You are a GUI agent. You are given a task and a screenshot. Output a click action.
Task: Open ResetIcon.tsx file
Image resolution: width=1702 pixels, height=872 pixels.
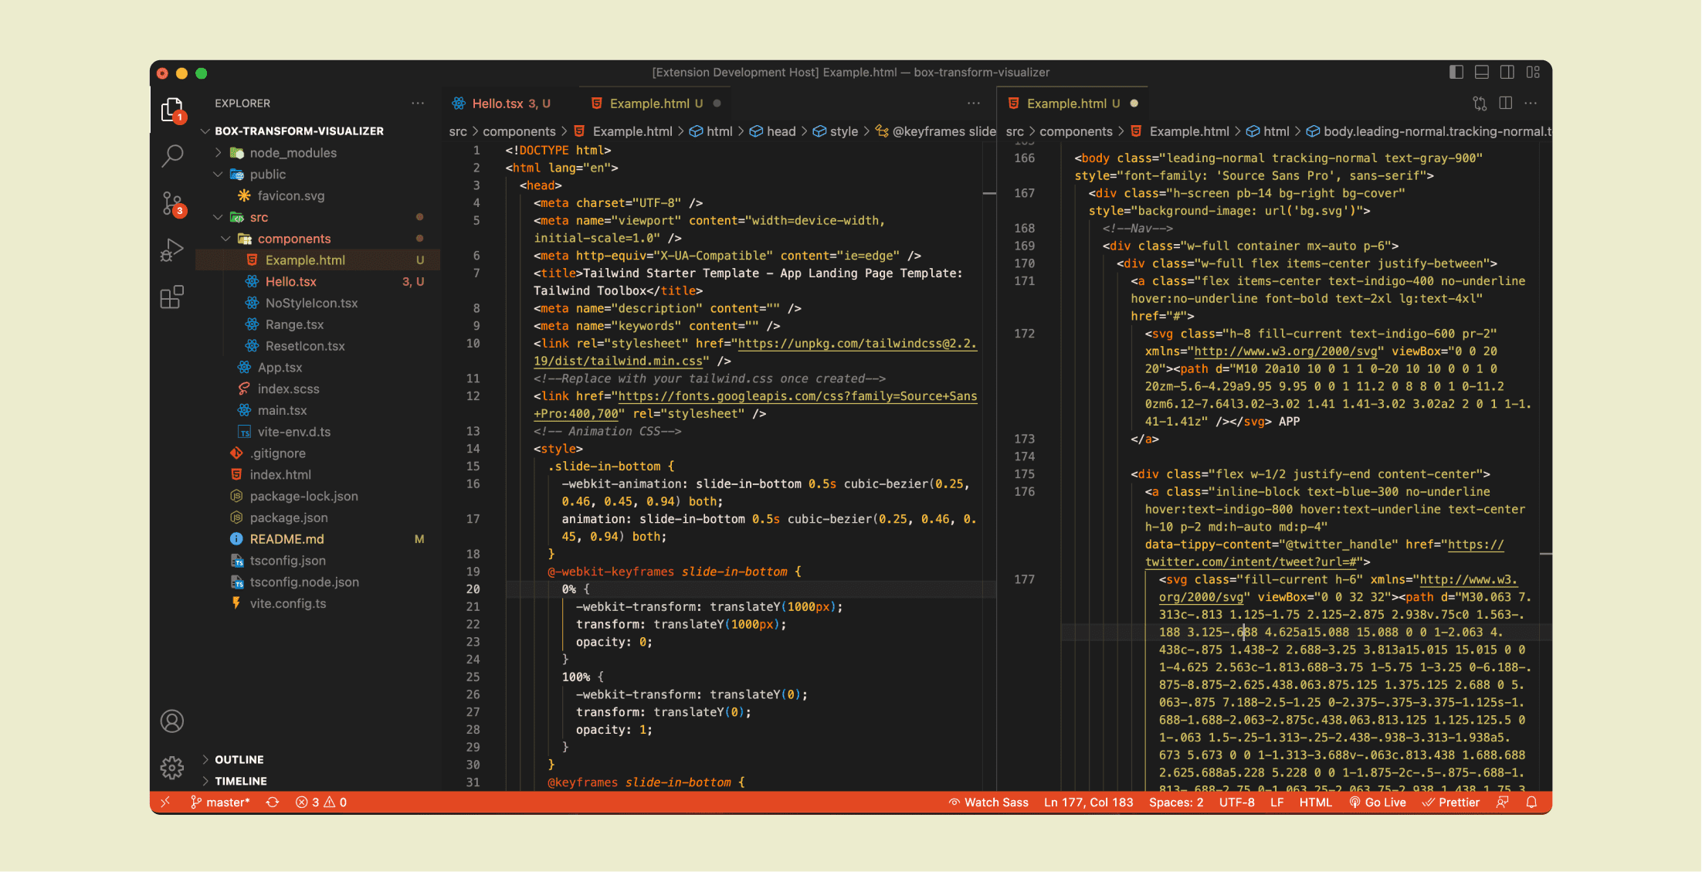(305, 346)
